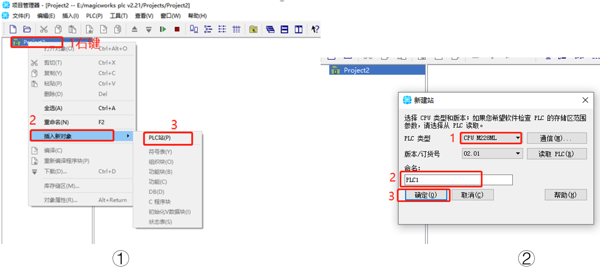
Task: Click the tile vertically toolbar icon
Action: [x=299, y=29]
